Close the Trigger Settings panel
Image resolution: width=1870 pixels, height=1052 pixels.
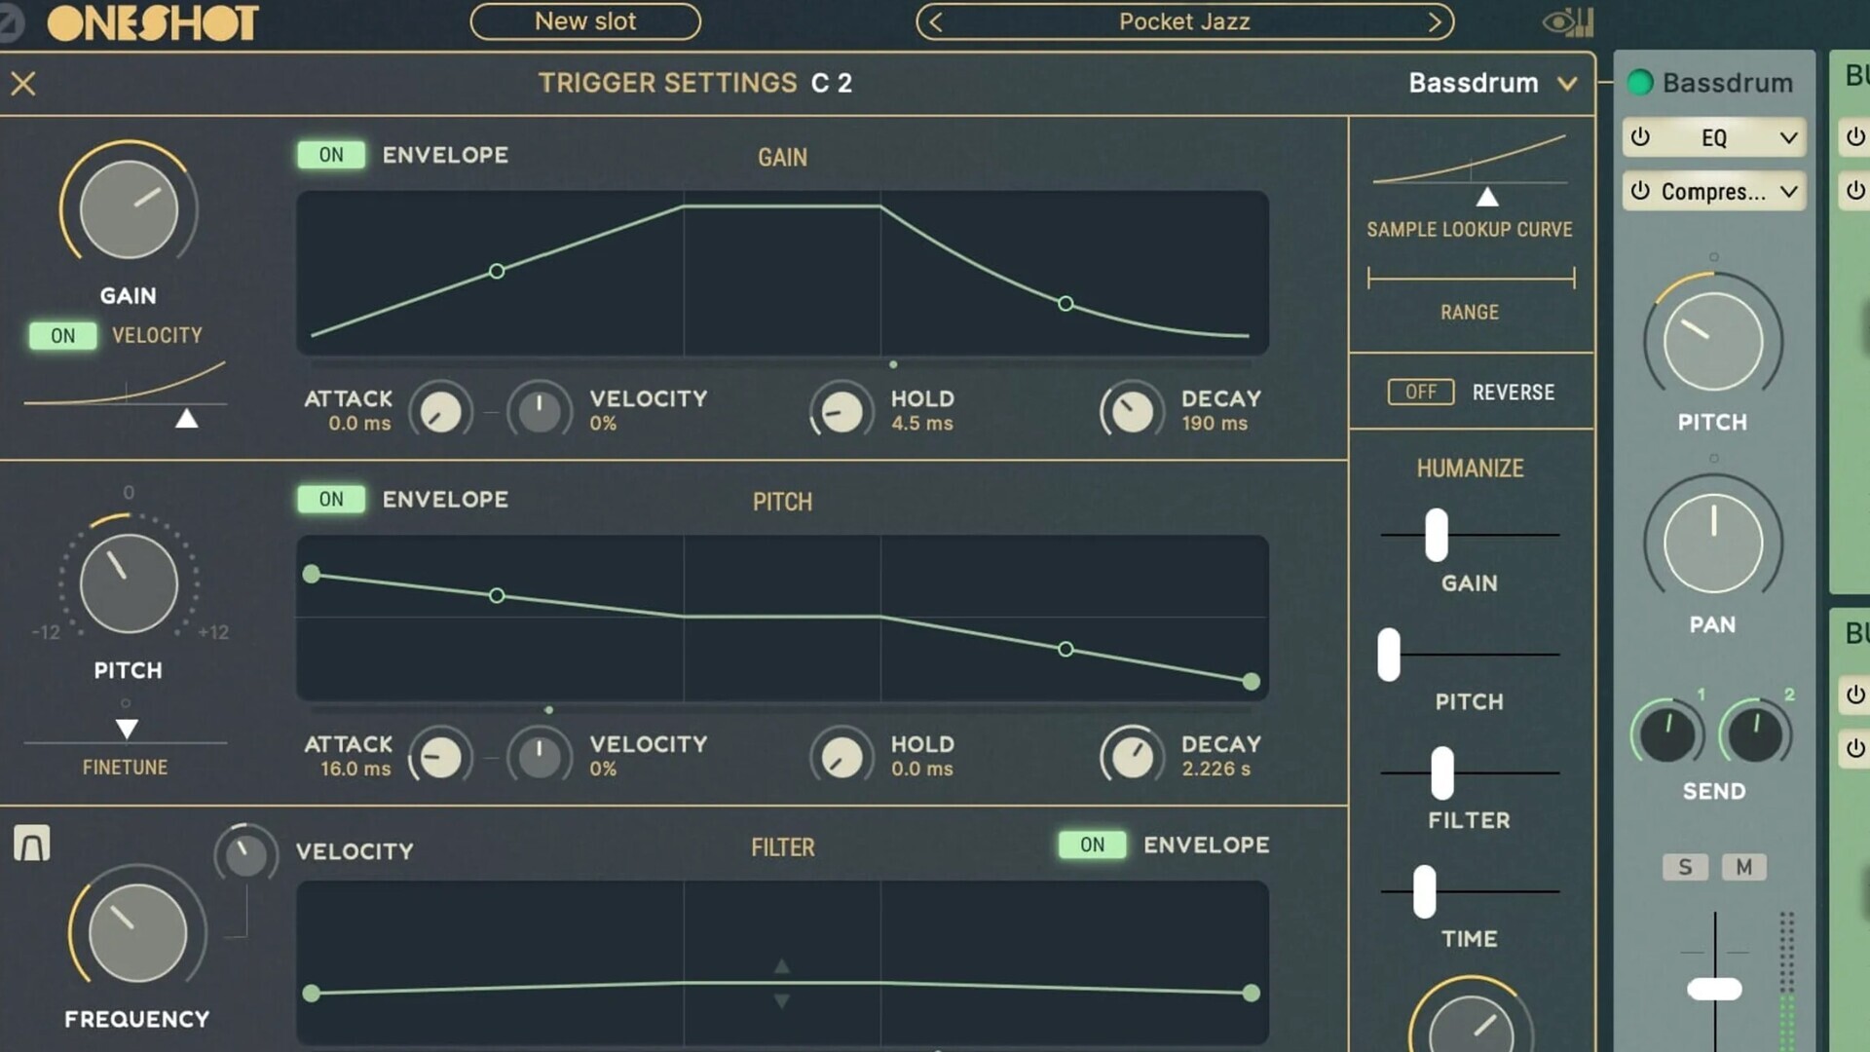[23, 84]
